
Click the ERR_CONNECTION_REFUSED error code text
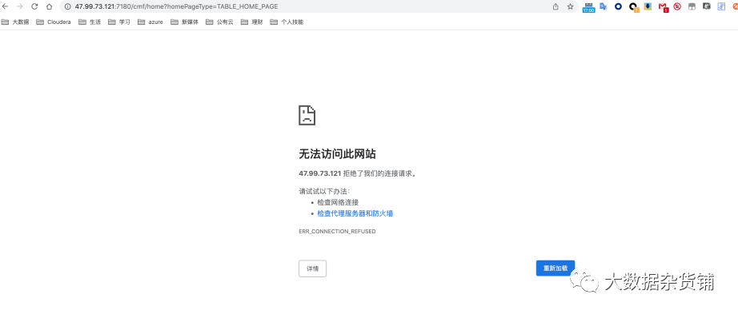337,232
